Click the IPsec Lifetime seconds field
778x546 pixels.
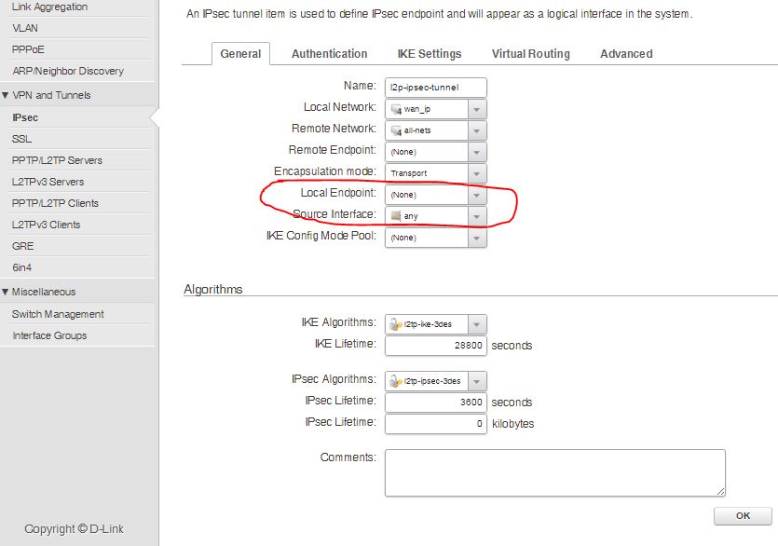click(436, 403)
